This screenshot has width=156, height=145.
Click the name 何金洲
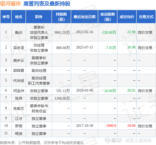pyautogui.click(x=19, y=91)
